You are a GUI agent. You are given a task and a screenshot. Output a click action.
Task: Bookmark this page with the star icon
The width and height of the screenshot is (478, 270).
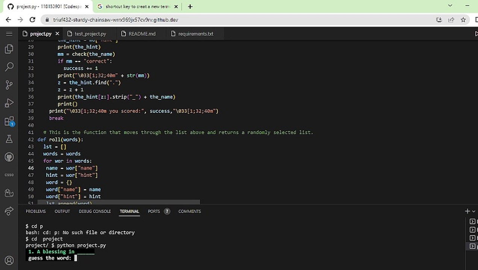click(463, 20)
